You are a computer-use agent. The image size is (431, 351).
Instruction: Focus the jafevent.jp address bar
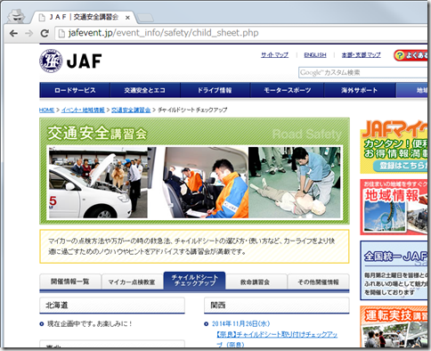point(240,33)
